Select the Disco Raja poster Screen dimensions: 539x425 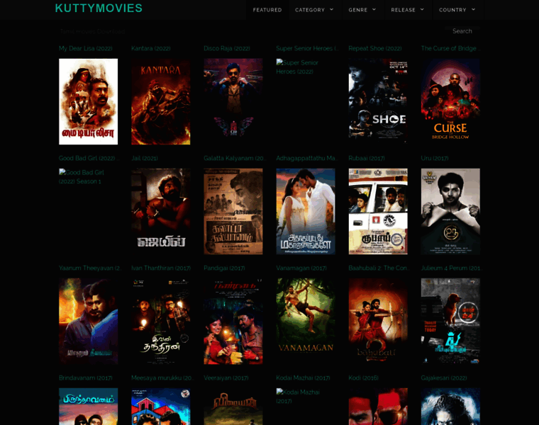point(233,101)
